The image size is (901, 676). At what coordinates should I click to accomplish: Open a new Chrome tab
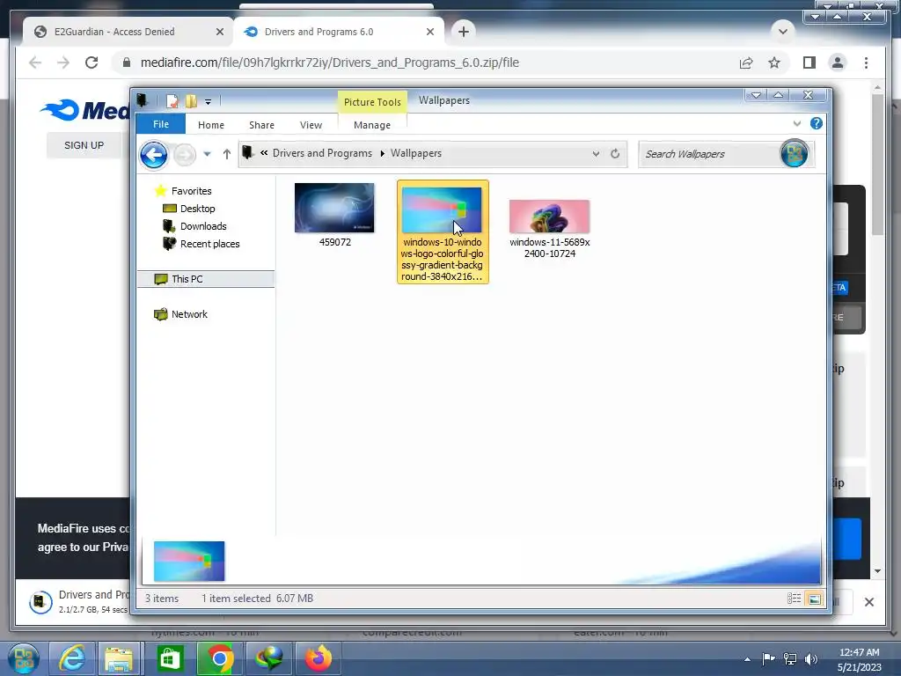pyautogui.click(x=464, y=32)
